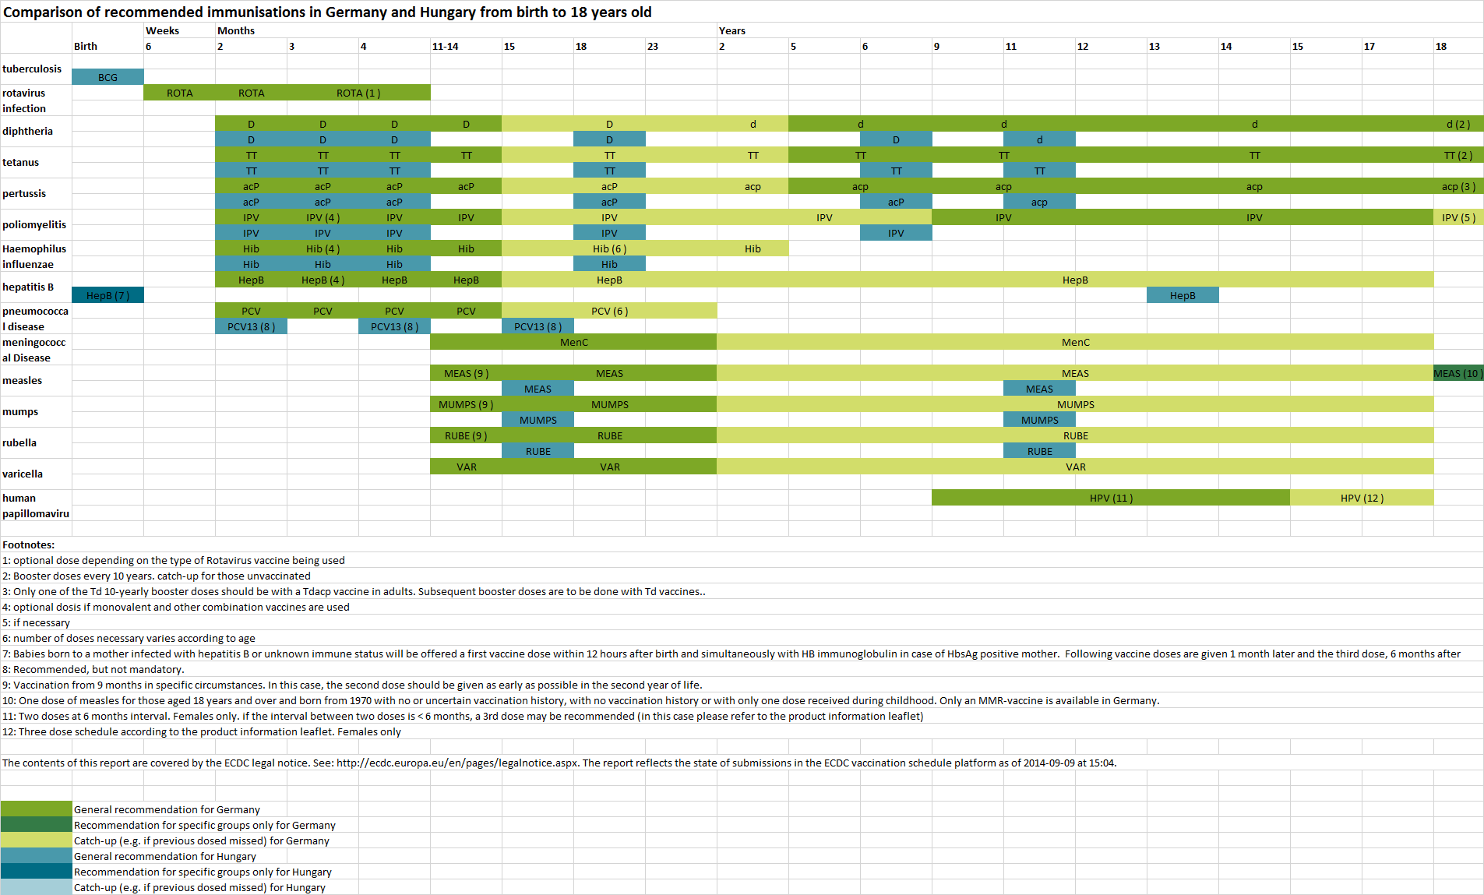The width and height of the screenshot is (1484, 895).
Task: Click the green General recommendation for Germany swatch
Action: [36, 809]
